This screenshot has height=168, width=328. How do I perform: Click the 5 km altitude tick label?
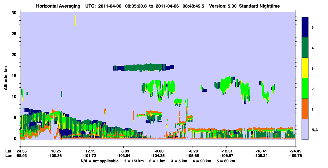(16, 117)
